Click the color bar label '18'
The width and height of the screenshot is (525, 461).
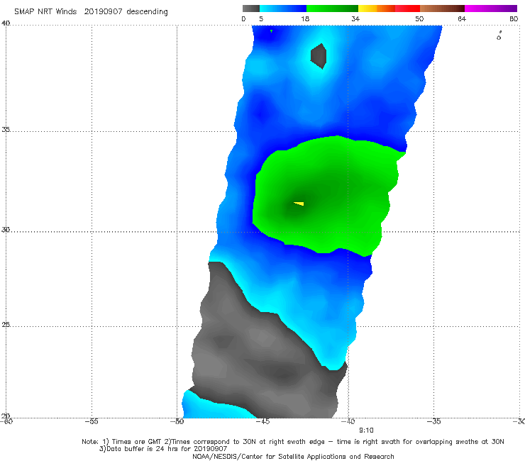click(305, 19)
